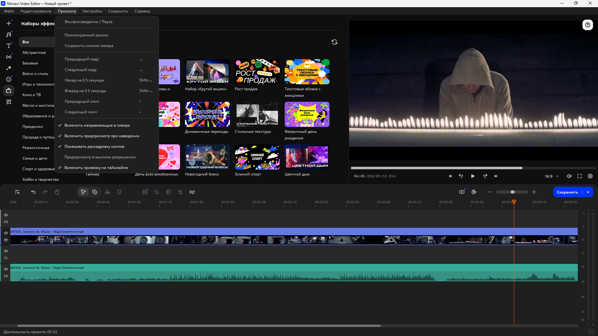Select the 'Цветной дым' effect thumbnail
The width and height of the screenshot is (598, 336).
307,157
